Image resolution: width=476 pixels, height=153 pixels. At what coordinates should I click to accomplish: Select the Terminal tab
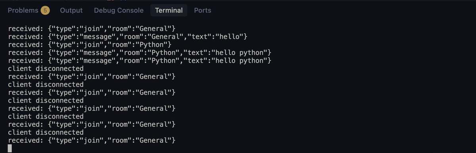point(169,10)
